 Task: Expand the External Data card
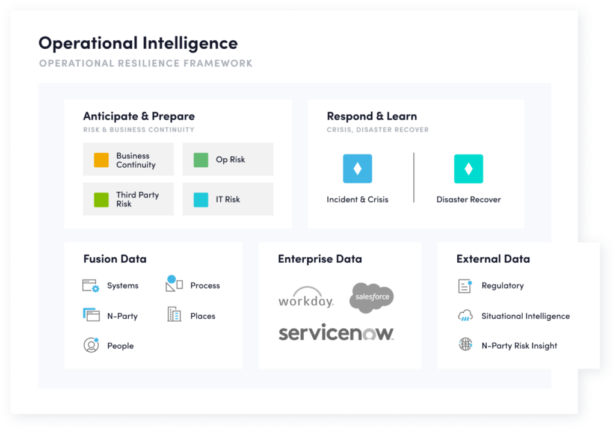(492, 259)
